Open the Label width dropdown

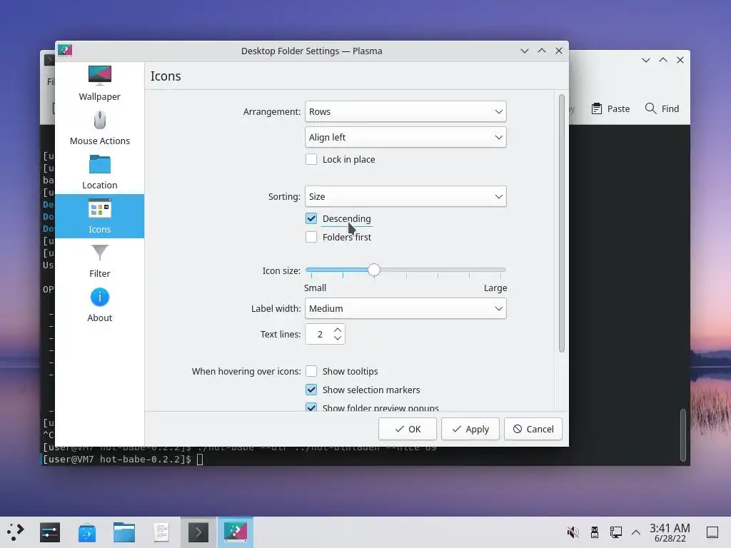coord(405,308)
